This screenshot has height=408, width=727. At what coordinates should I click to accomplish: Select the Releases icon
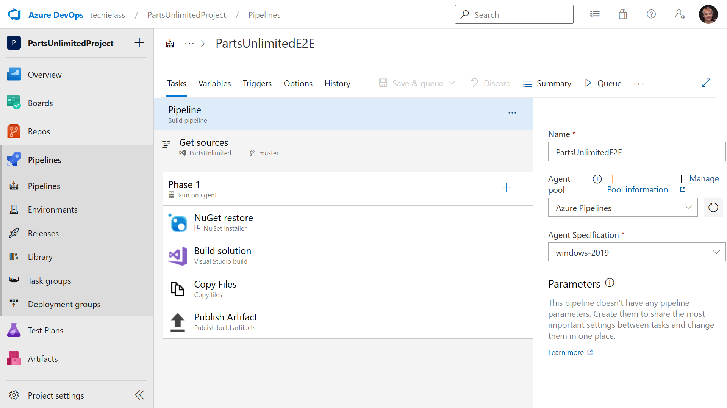(x=14, y=233)
